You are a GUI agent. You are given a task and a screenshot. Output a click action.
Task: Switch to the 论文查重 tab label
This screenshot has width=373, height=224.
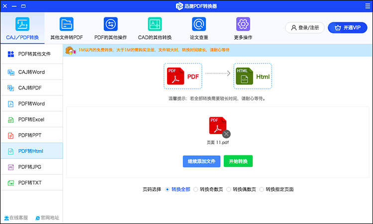click(199, 38)
